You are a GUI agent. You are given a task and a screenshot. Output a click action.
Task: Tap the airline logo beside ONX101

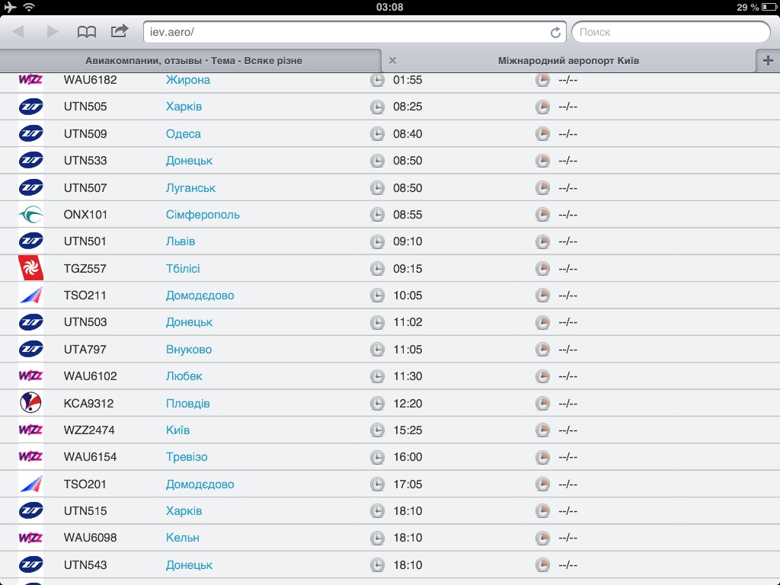30,215
